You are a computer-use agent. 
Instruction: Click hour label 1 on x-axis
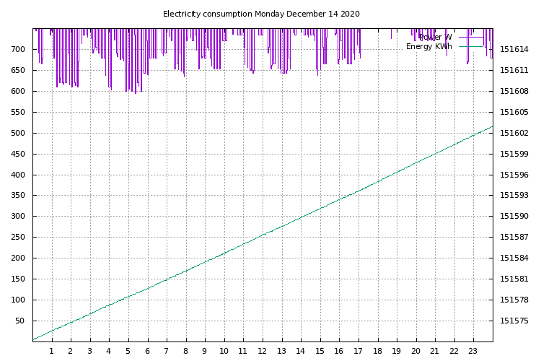(52, 351)
